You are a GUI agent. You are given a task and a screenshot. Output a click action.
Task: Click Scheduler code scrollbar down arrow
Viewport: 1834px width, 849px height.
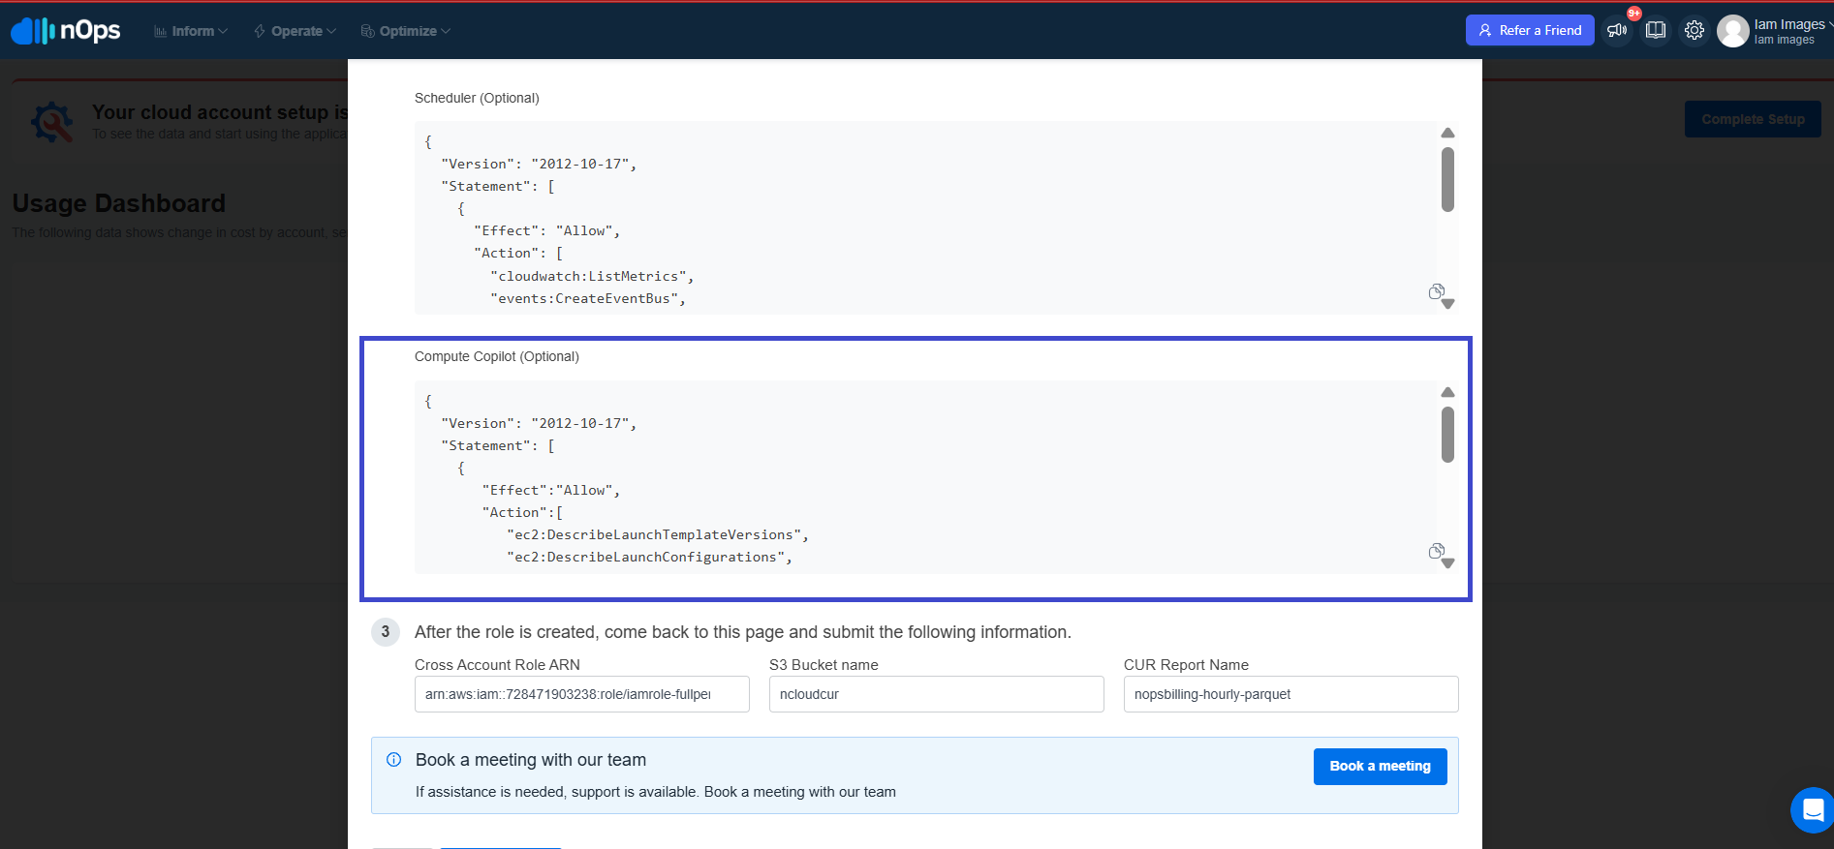click(1447, 304)
